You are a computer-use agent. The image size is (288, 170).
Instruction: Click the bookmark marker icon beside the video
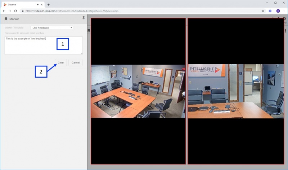(x=89, y=30)
